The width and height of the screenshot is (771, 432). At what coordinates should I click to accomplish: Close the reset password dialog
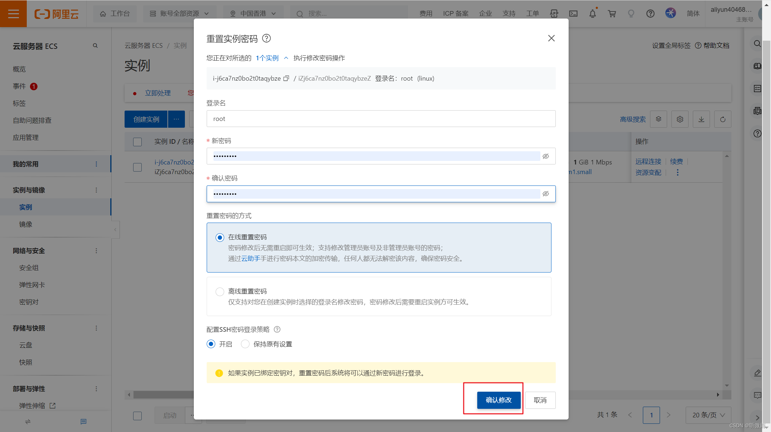tap(551, 38)
